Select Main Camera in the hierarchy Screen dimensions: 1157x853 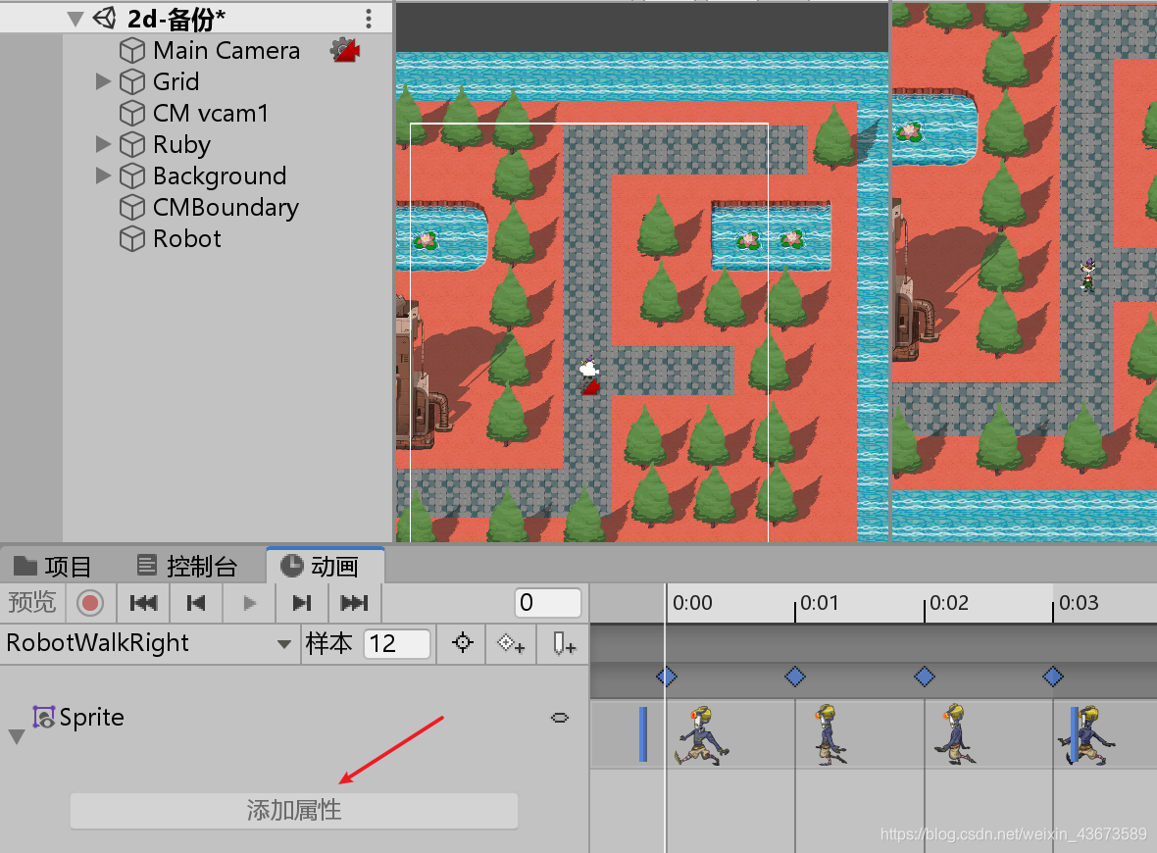[226, 50]
